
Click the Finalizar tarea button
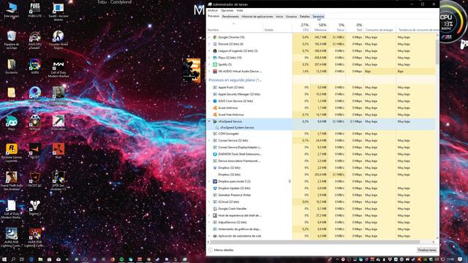427,250
